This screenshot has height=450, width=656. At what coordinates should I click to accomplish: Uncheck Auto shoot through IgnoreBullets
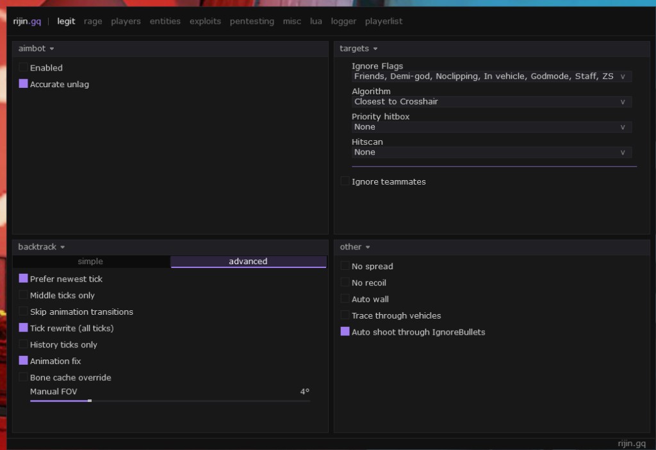[345, 331]
